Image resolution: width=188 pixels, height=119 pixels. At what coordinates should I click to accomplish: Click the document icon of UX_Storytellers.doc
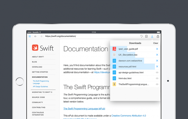114,55
